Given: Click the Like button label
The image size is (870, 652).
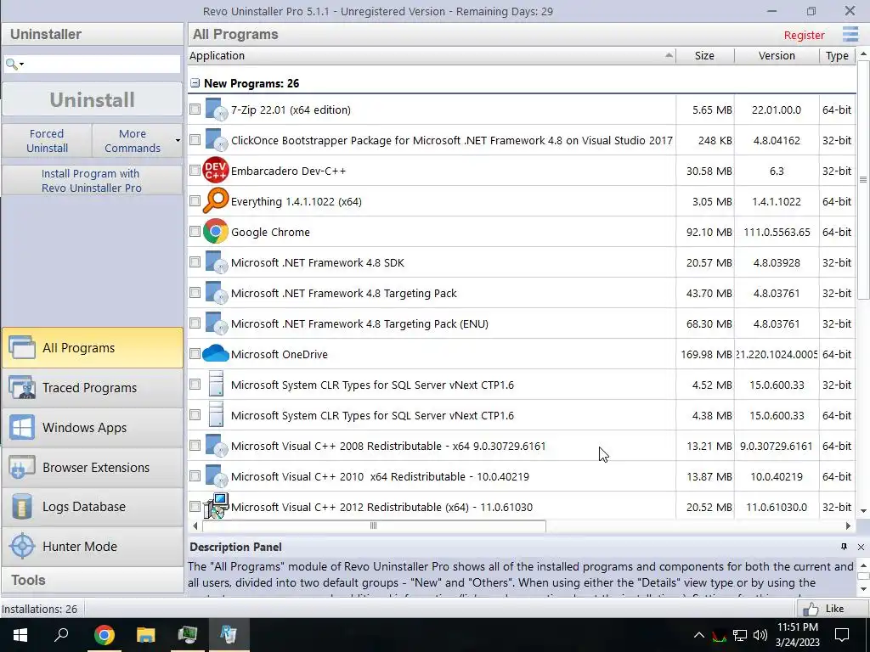Looking at the screenshot, I should tap(834, 609).
